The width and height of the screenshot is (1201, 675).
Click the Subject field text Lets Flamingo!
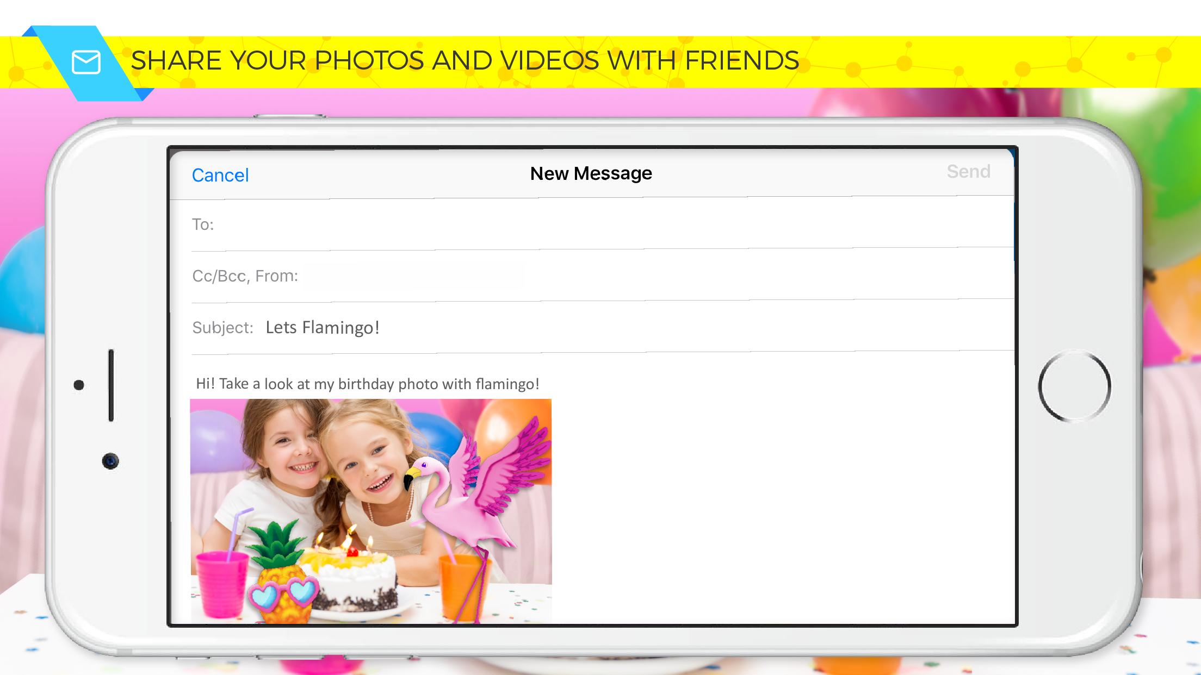pyautogui.click(x=322, y=327)
